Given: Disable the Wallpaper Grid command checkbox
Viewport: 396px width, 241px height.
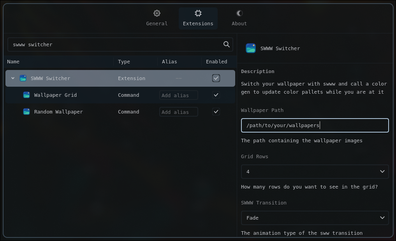Looking at the screenshot, I should (x=216, y=95).
